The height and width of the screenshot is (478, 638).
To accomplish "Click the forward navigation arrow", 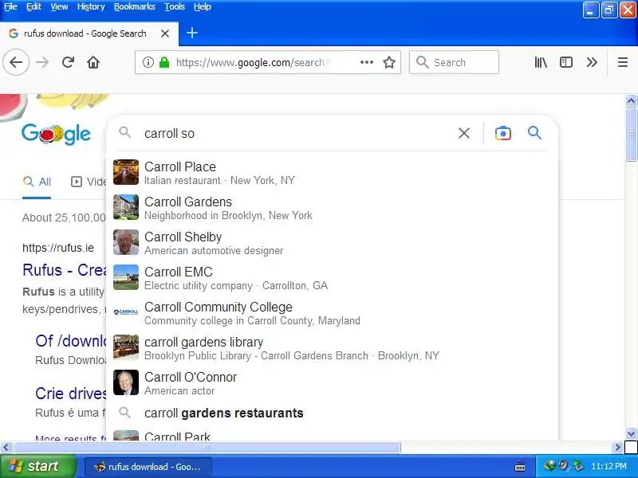I will 42,62.
